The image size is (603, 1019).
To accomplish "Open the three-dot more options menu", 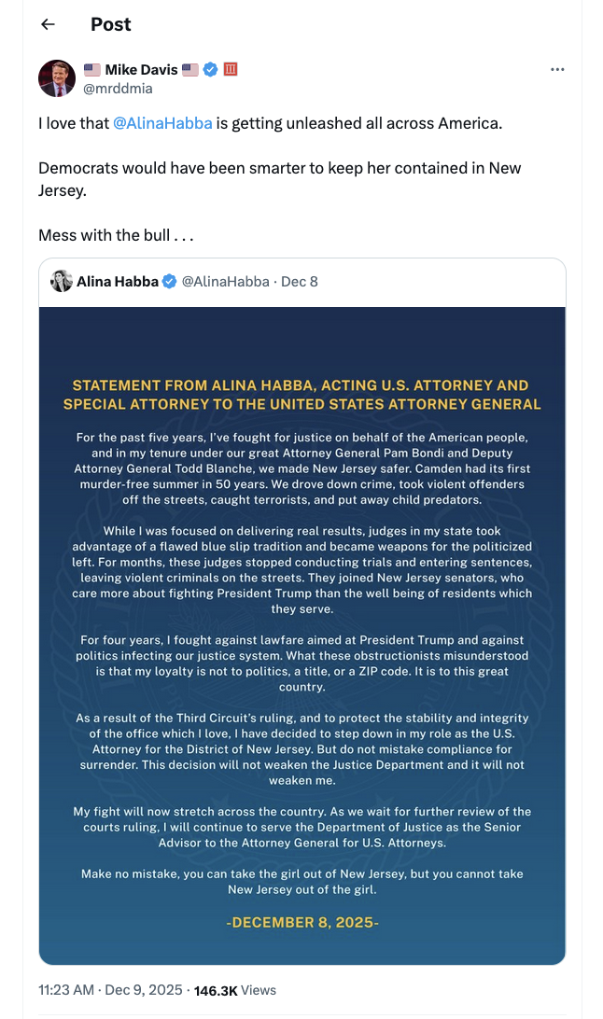I will click(x=557, y=70).
